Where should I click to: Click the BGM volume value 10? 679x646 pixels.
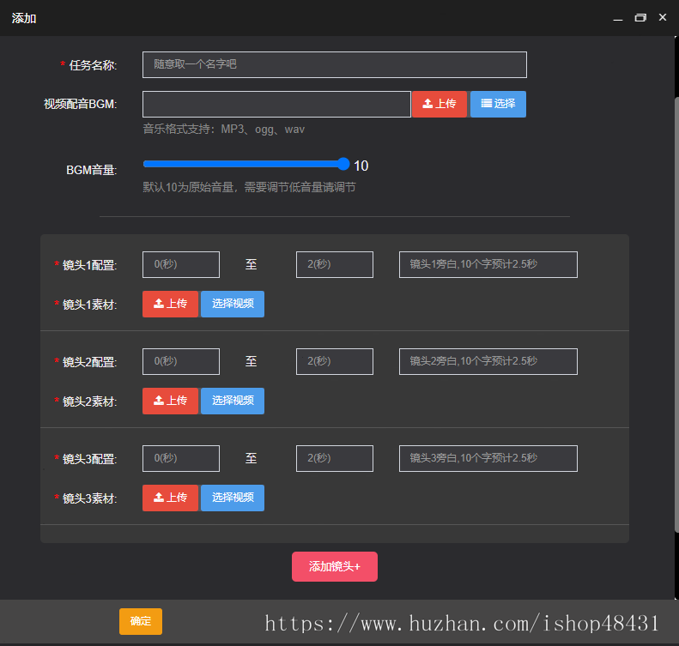click(361, 166)
